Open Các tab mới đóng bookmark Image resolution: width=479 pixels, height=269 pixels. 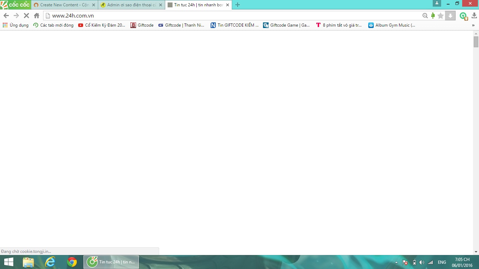53,25
